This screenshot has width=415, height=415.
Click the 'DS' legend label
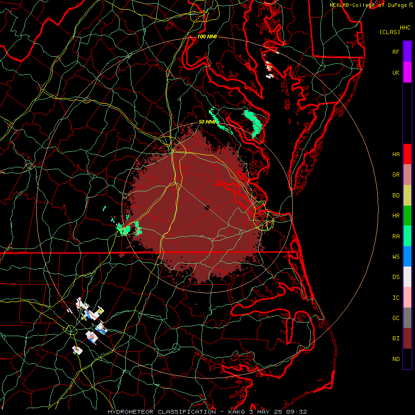396,277
